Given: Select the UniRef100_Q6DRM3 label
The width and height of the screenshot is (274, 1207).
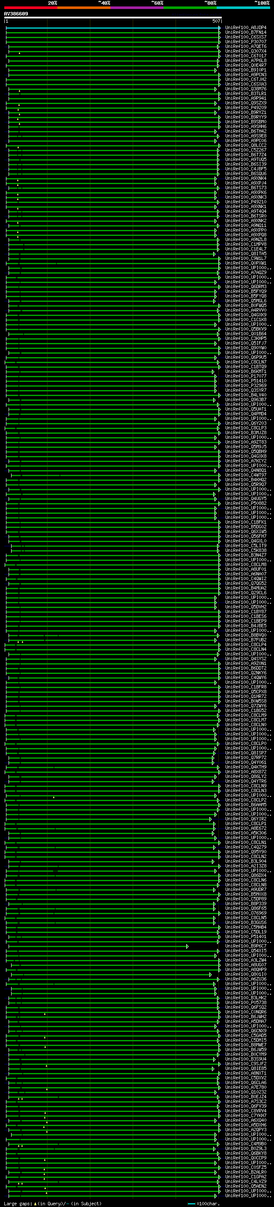Looking at the screenshot, I should [x=246, y=286].
